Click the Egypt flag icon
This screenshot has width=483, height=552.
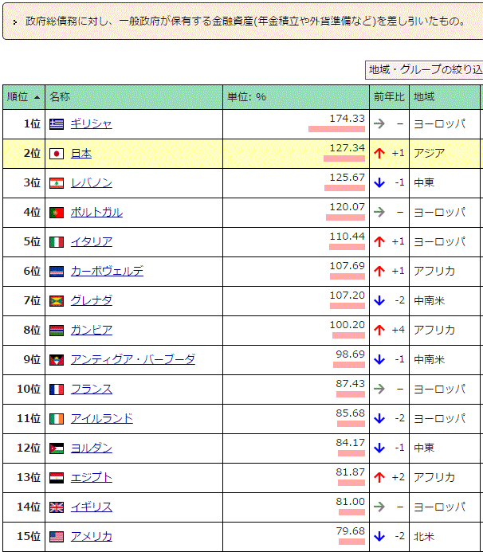(x=57, y=478)
